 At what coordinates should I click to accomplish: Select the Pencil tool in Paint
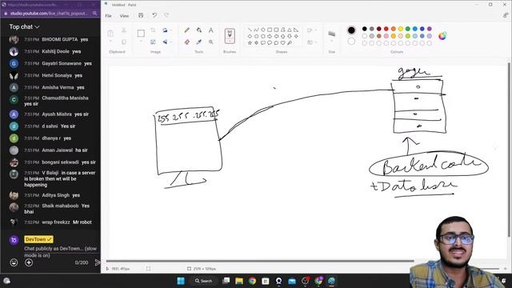[x=186, y=30]
